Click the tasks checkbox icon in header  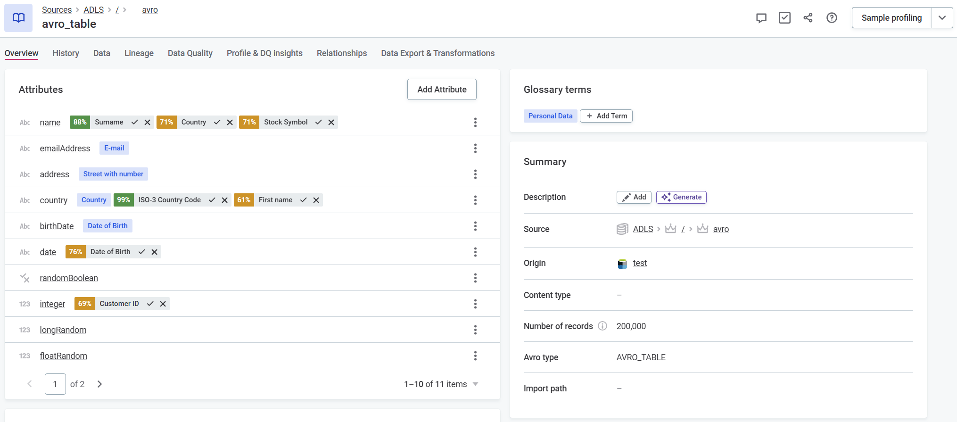(784, 18)
